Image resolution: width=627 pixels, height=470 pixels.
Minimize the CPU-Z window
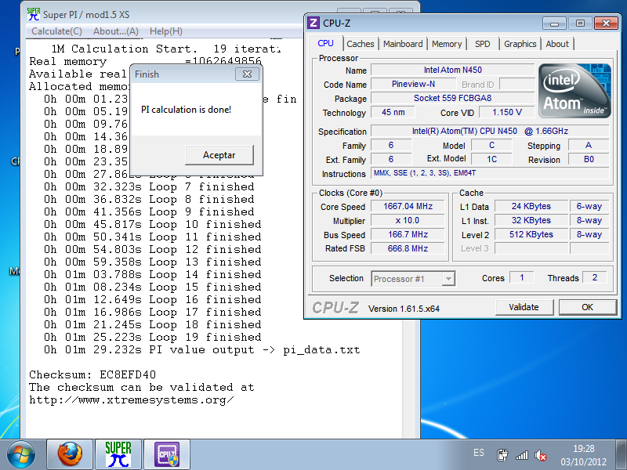click(x=554, y=23)
